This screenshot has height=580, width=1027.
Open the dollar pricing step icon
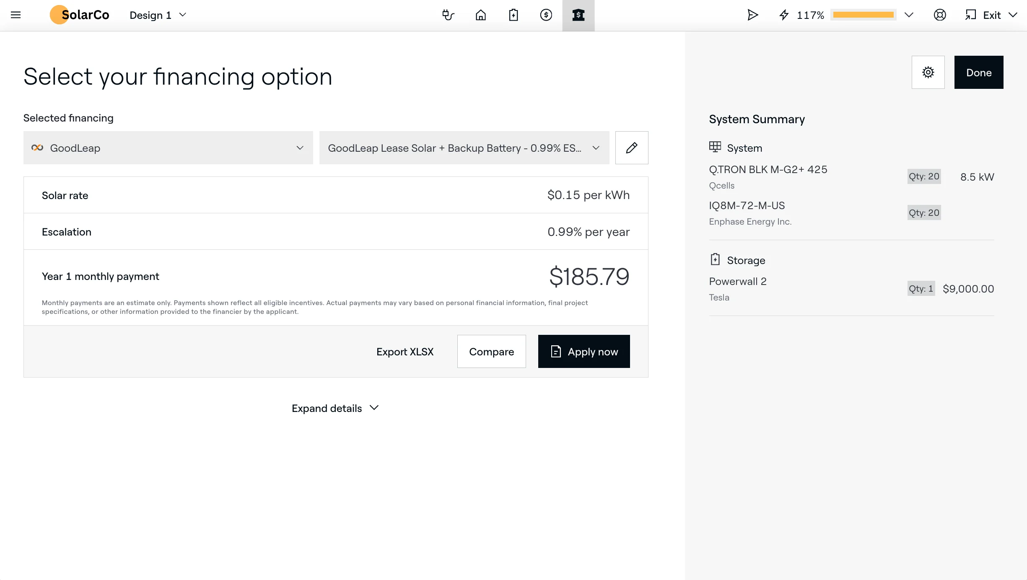pyautogui.click(x=546, y=15)
